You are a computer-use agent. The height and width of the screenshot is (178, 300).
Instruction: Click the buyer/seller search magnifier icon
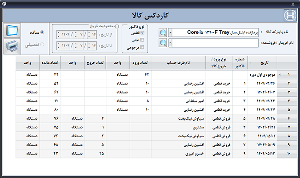163,43
